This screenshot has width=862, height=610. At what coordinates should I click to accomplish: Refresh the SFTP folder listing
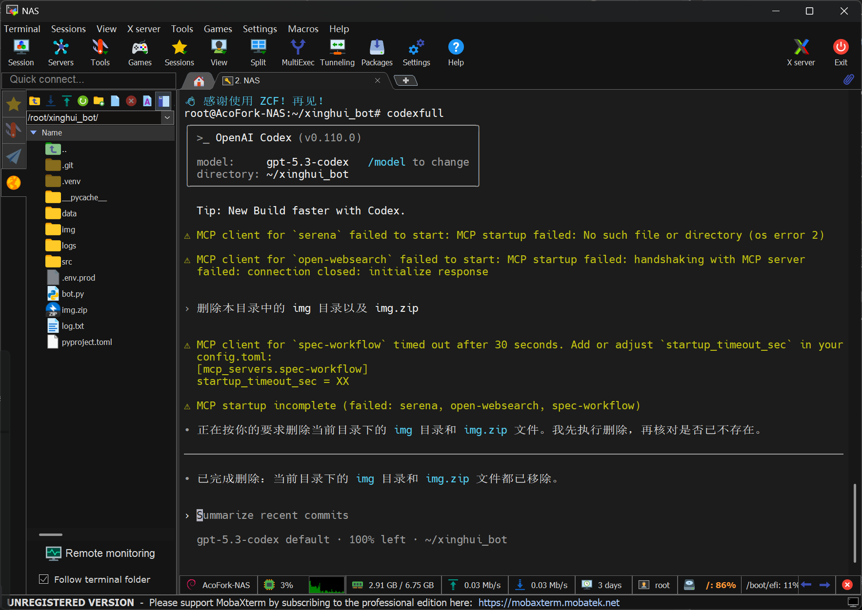coord(83,101)
